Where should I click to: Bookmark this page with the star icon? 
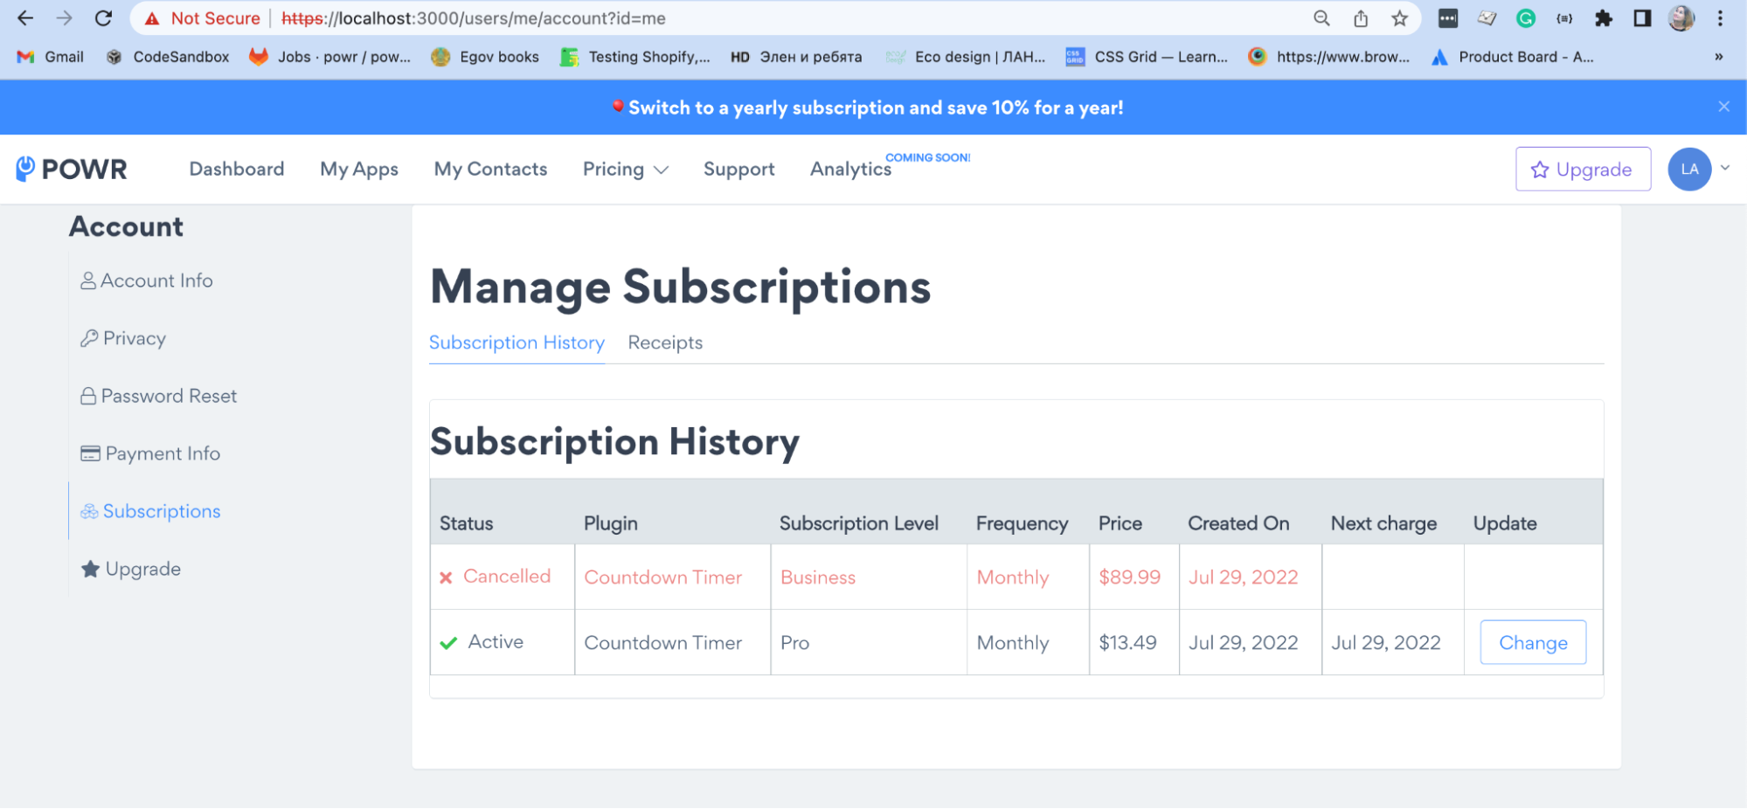point(1400,18)
